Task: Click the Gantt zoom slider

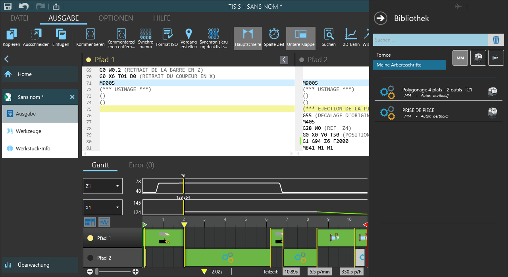Action: pos(113,271)
